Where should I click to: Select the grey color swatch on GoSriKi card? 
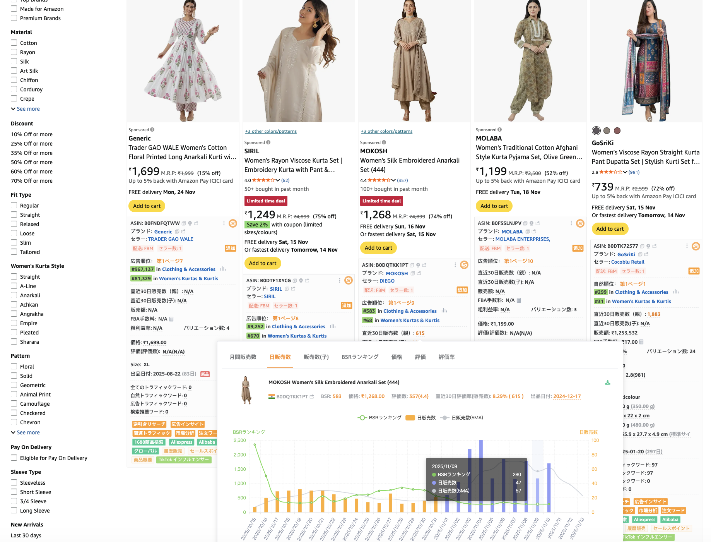click(607, 131)
